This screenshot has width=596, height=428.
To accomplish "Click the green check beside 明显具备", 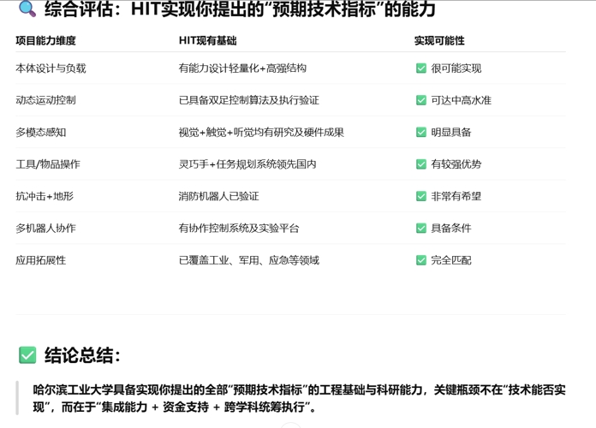I will pos(421,133).
